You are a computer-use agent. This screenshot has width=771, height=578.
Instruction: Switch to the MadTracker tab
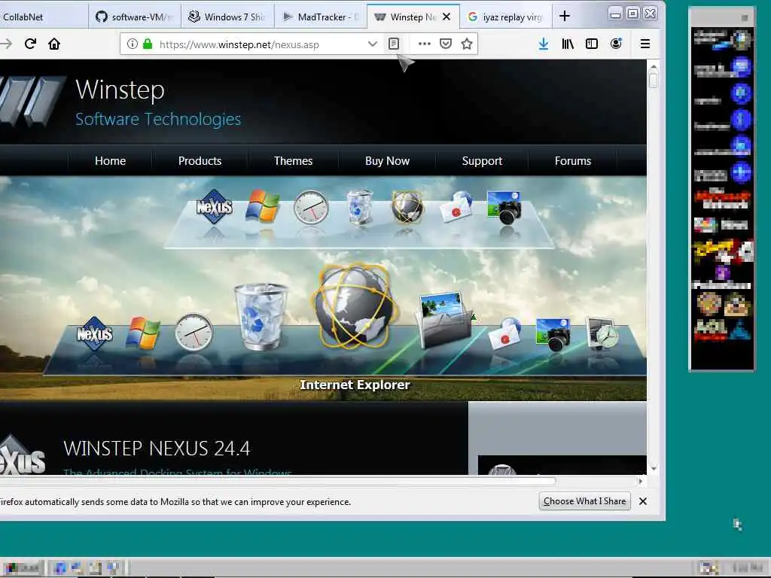[x=320, y=17]
